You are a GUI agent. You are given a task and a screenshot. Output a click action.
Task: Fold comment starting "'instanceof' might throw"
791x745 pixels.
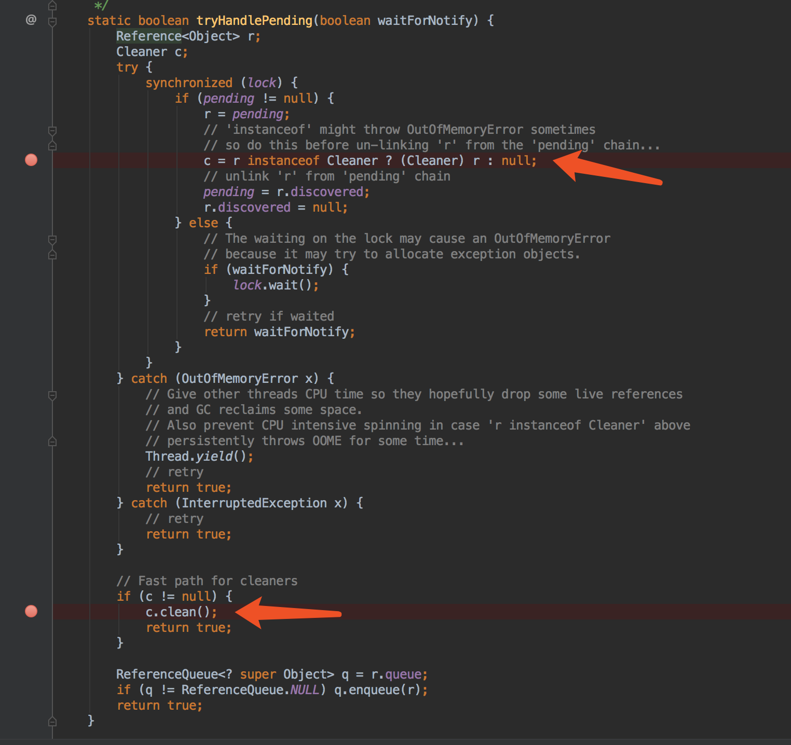[x=52, y=130]
